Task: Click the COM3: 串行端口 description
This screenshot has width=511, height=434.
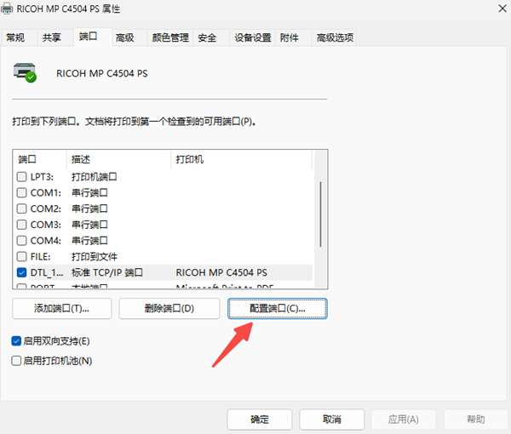Action: tap(89, 225)
